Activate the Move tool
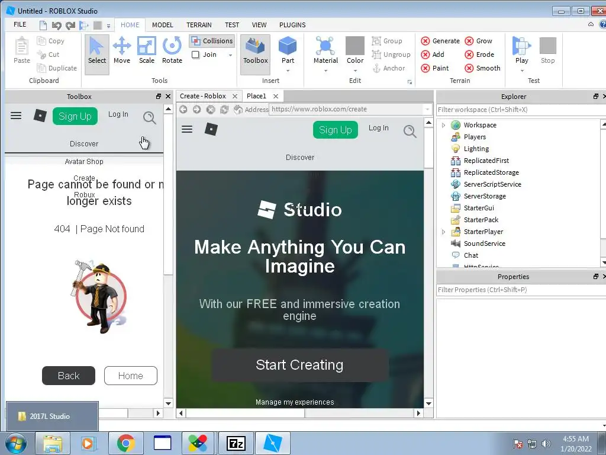The height and width of the screenshot is (455, 606). (122, 51)
